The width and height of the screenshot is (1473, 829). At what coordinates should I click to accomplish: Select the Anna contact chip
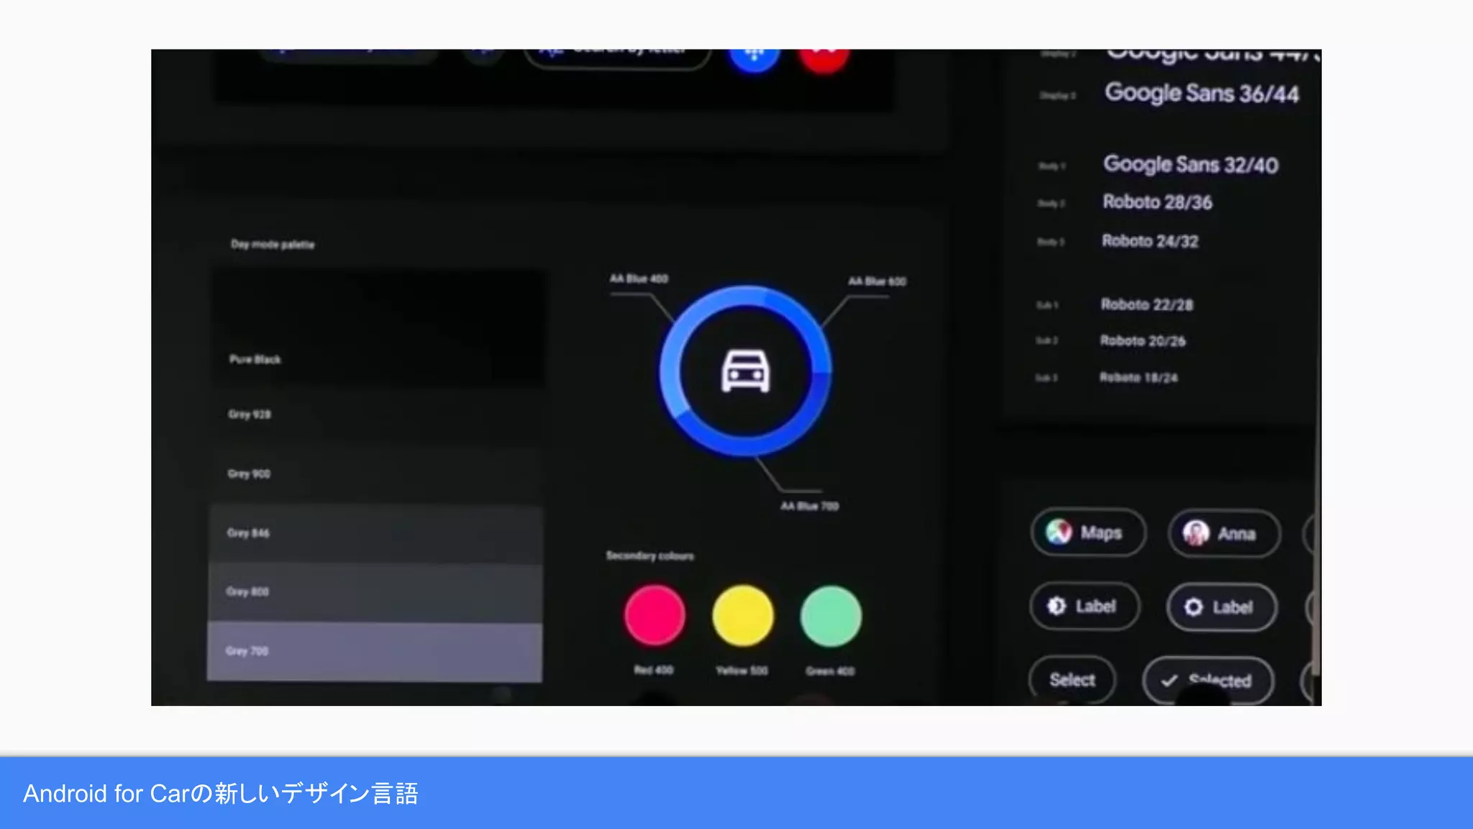[1224, 533]
